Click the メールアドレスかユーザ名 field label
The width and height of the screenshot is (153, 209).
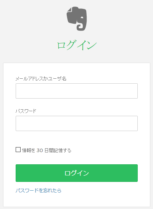tap(41, 79)
